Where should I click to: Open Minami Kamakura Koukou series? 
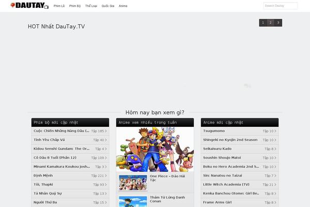pos(61,167)
